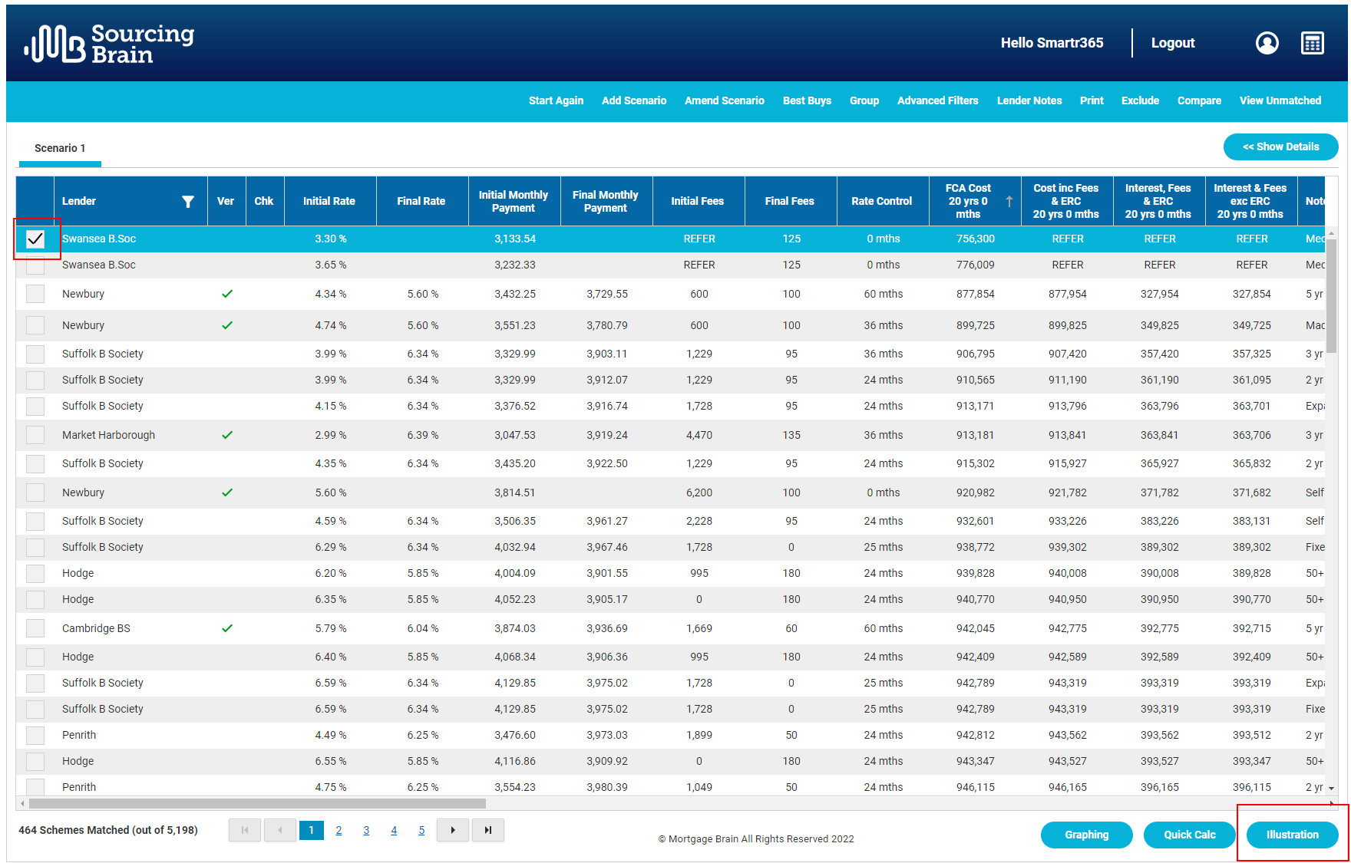Click the Show Details button
The image size is (1351, 863).
[x=1280, y=147]
